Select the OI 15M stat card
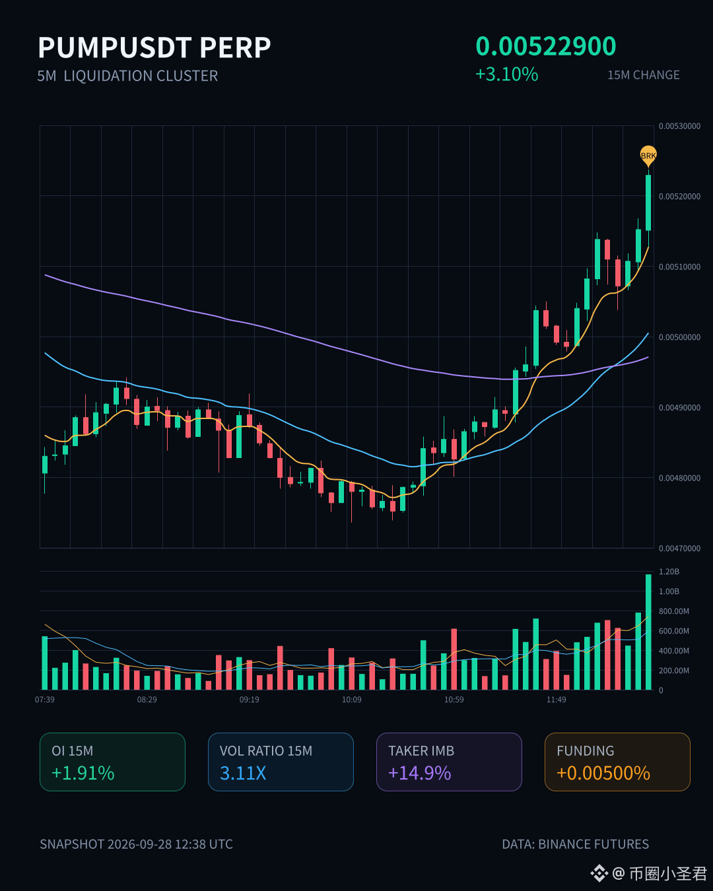 pos(112,762)
